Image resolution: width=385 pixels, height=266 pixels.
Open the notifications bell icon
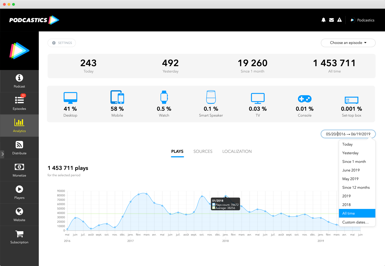pos(323,20)
